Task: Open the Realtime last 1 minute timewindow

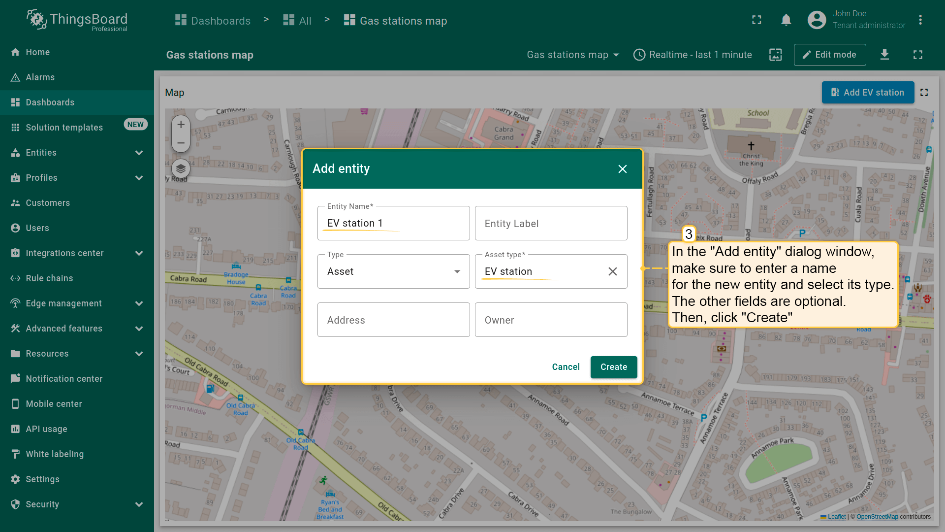Action: [693, 55]
